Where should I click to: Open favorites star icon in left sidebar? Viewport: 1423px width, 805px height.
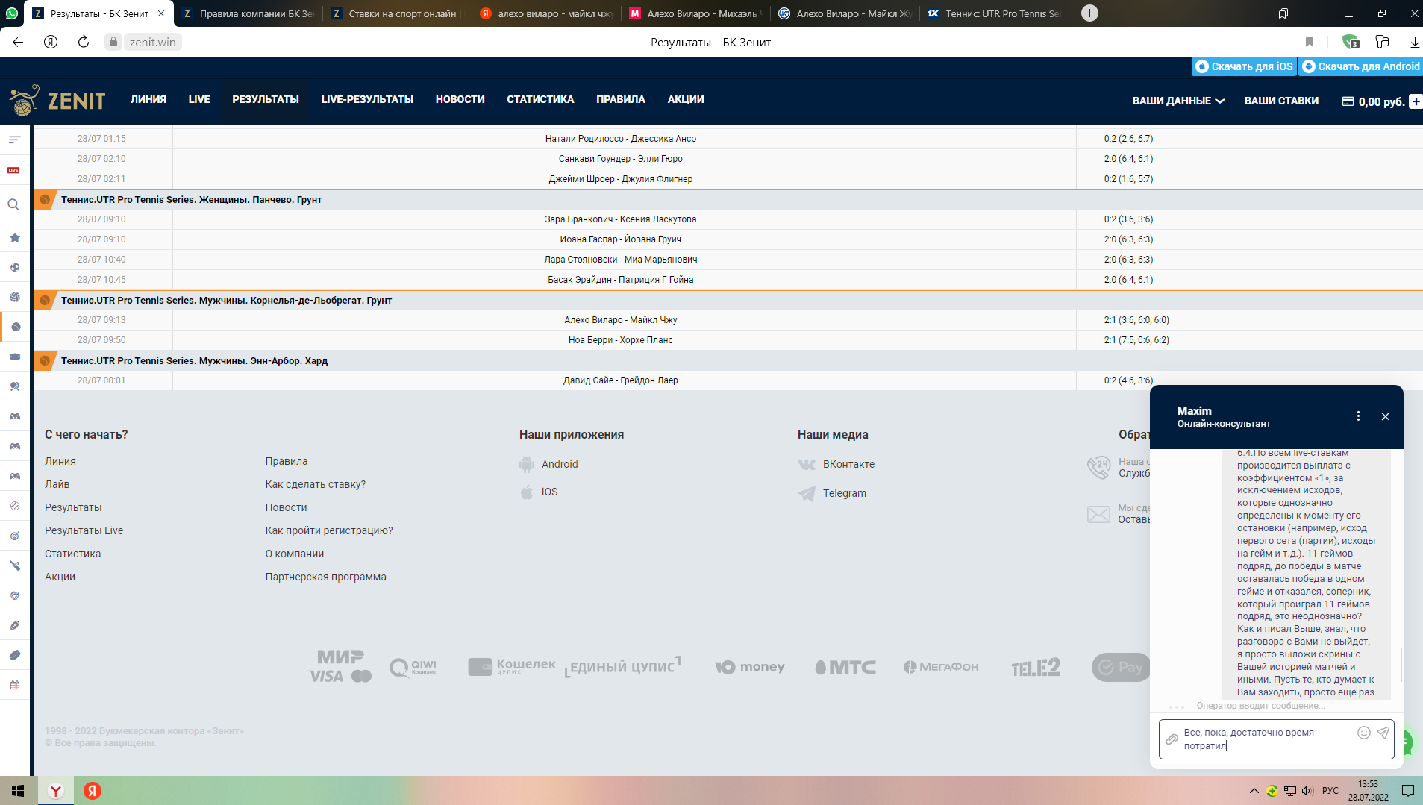pyautogui.click(x=14, y=237)
